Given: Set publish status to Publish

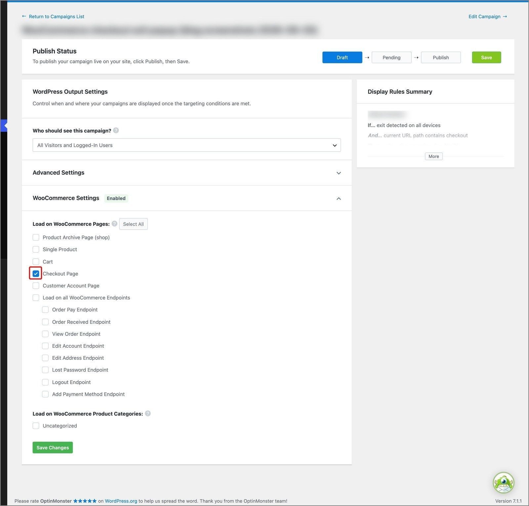Looking at the screenshot, I should [x=441, y=57].
